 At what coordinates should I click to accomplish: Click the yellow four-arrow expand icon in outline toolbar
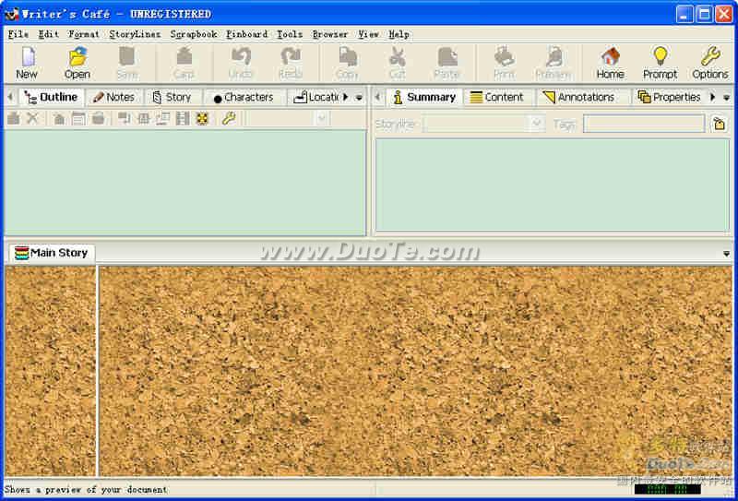[202, 119]
